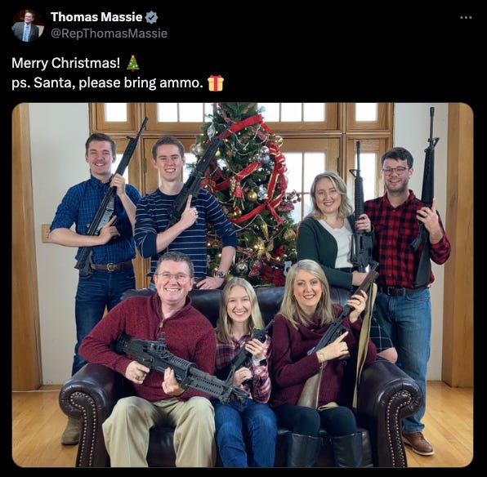Click the brown leather shoe in the photo
487x477 pixels.
(418, 443)
